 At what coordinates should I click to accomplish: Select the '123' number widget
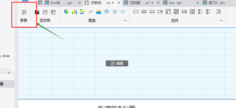(184, 12)
